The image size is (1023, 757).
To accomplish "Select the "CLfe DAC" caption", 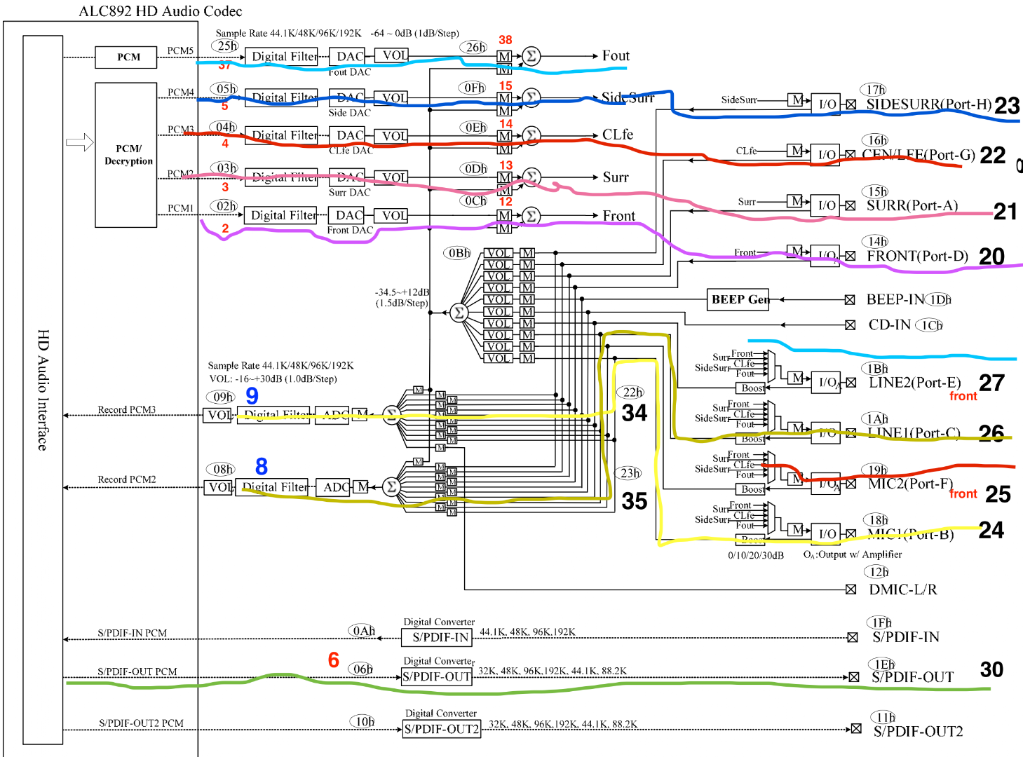I will (351, 151).
